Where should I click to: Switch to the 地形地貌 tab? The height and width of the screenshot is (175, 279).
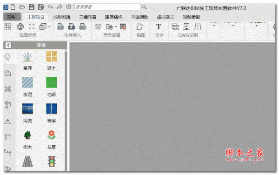tap(62, 17)
